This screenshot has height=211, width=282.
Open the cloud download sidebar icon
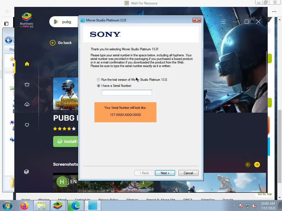pyautogui.click(x=27, y=105)
